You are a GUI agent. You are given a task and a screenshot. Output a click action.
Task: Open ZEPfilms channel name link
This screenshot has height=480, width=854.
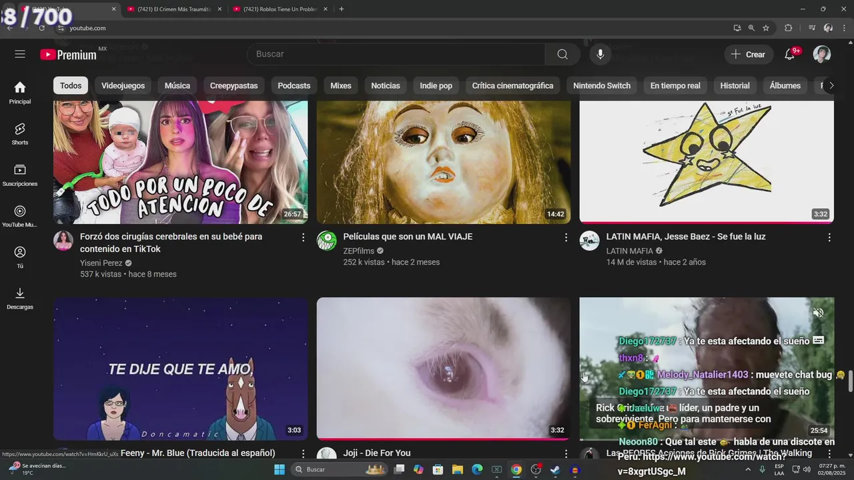pos(358,251)
